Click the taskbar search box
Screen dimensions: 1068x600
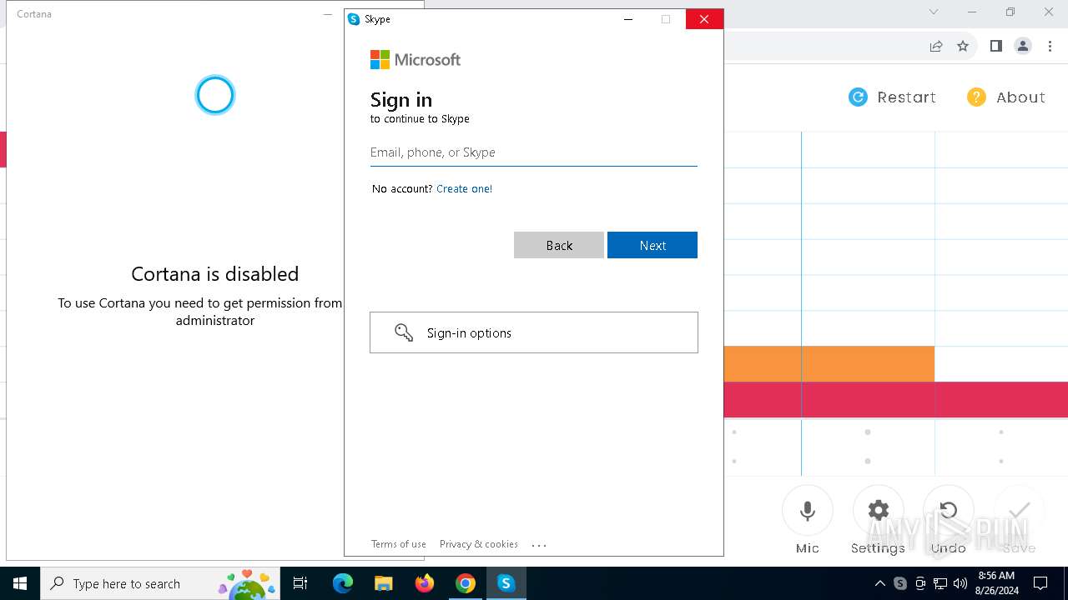click(160, 583)
